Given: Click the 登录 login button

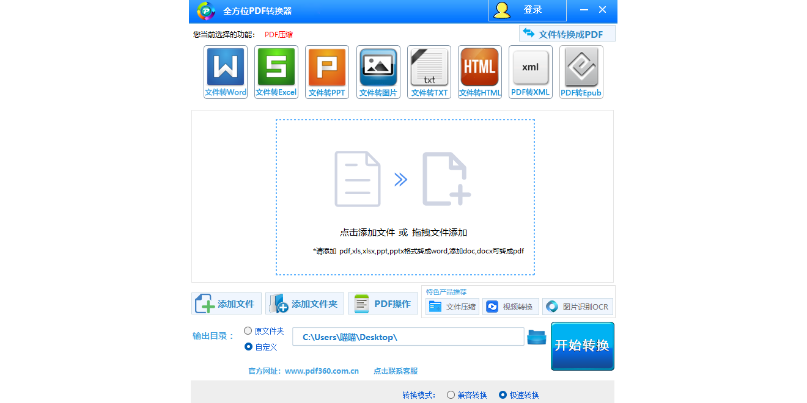Looking at the screenshot, I should pos(527,9).
